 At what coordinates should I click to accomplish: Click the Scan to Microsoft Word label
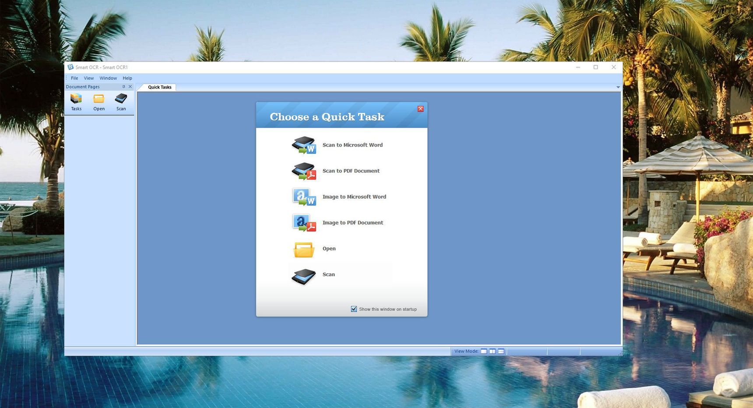pyautogui.click(x=352, y=145)
